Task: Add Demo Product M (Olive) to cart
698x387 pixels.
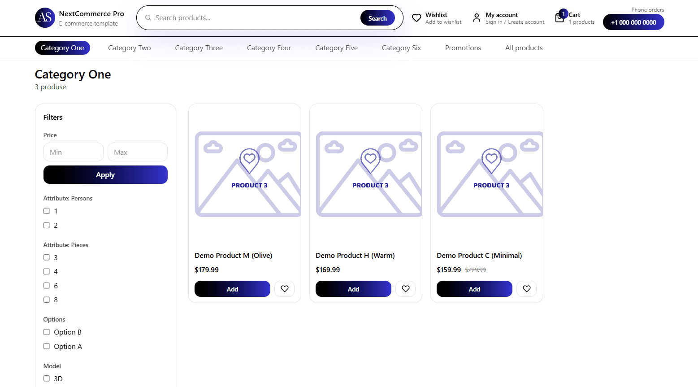Action: [x=232, y=289]
